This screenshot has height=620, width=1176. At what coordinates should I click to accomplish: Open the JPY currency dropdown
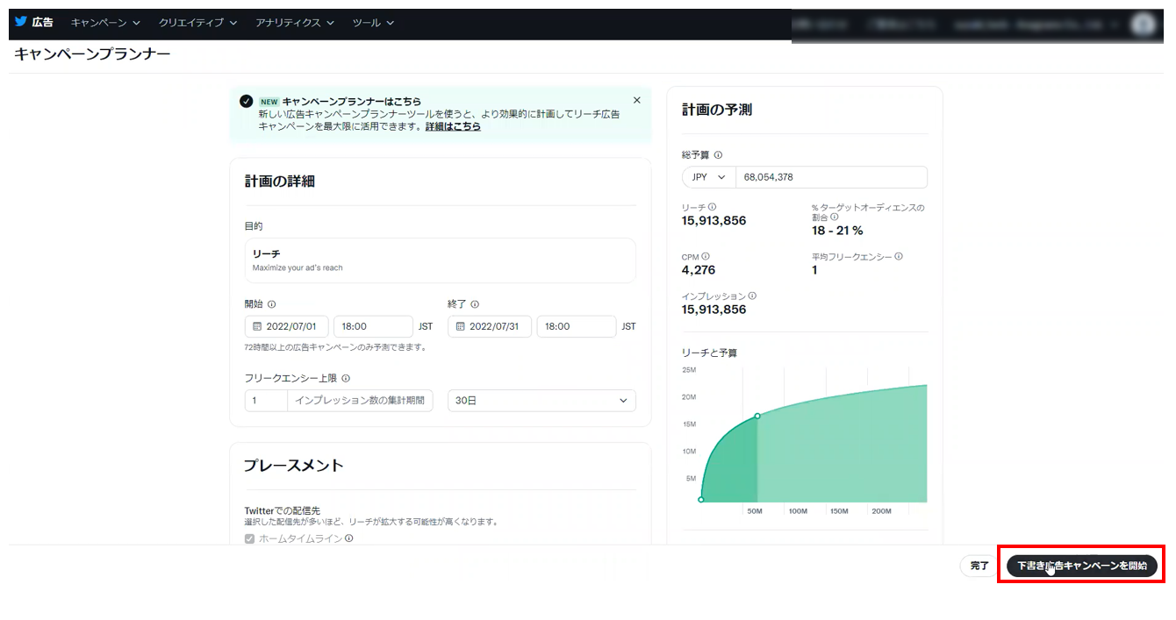[x=708, y=177]
